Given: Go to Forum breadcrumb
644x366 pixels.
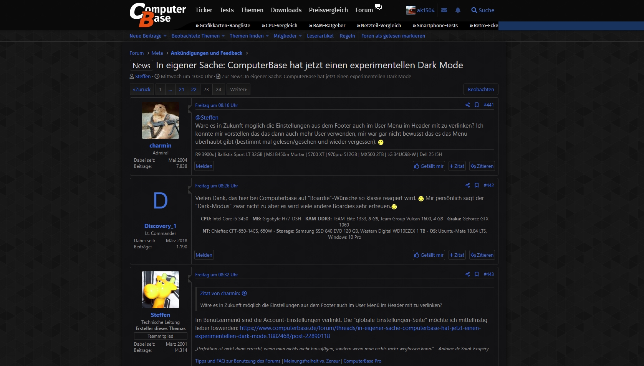Looking at the screenshot, I should [x=137, y=53].
